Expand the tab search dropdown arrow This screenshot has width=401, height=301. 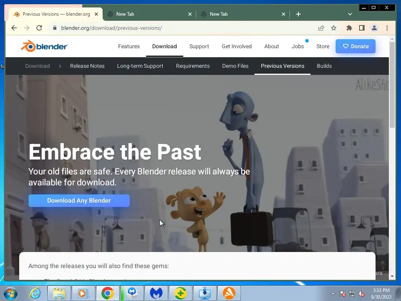[x=350, y=14]
